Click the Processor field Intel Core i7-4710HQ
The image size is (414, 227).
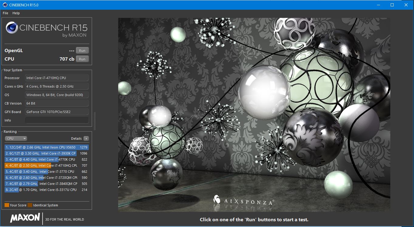57,78
